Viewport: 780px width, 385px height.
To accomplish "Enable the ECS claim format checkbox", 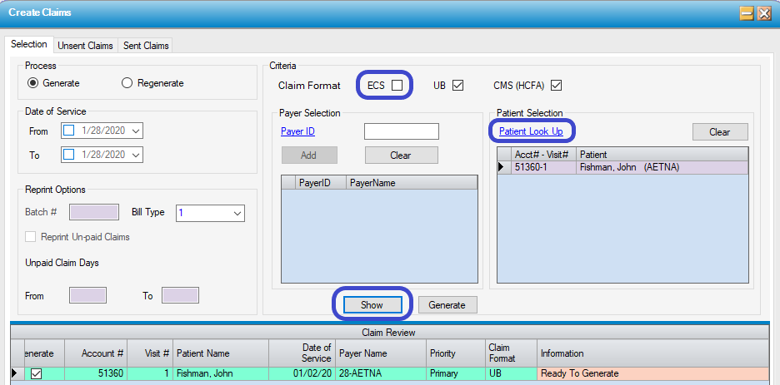I will [x=397, y=85].
